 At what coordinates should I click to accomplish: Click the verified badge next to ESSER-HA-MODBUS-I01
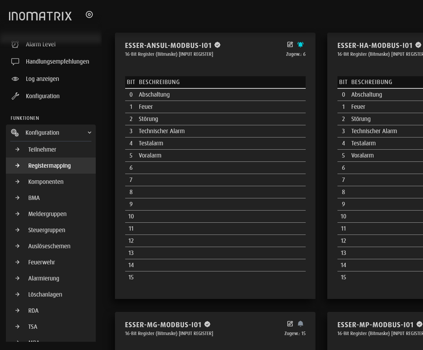418,45
